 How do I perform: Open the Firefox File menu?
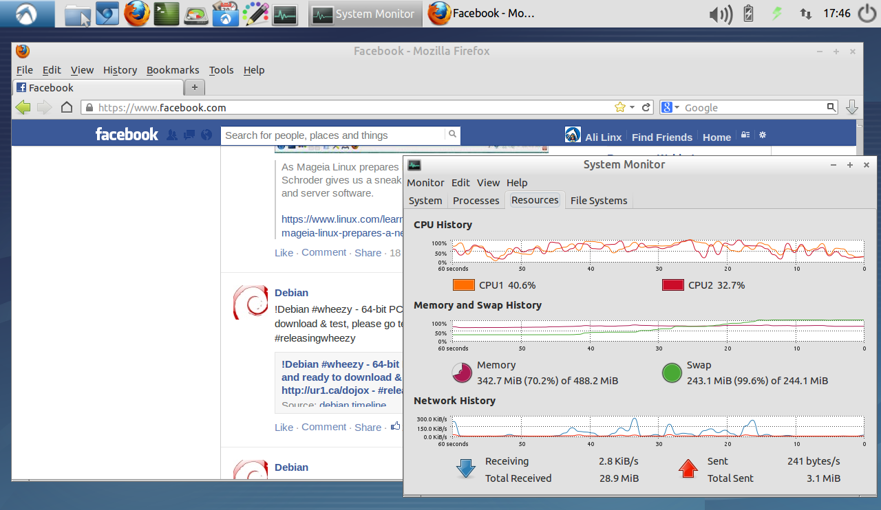[x=25, y=70]
